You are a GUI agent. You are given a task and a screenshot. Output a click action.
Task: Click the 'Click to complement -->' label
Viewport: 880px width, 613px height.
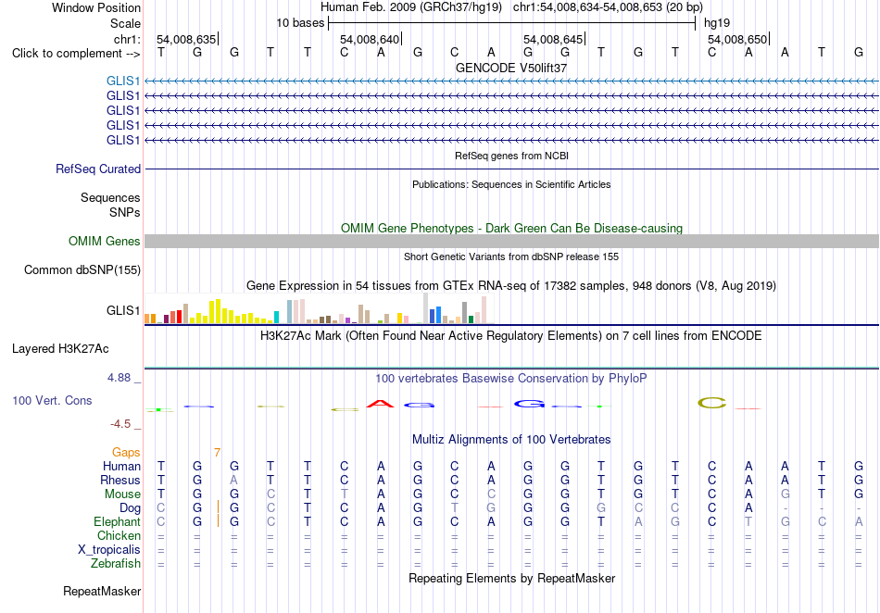pos(76,54)
